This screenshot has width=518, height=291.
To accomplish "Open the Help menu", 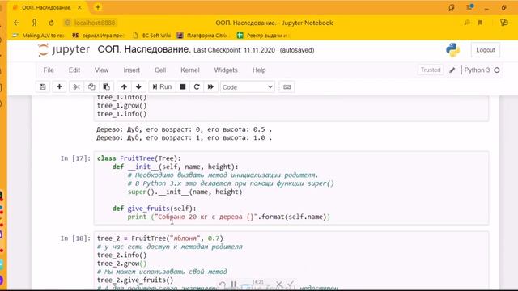I will coord(259,70).
